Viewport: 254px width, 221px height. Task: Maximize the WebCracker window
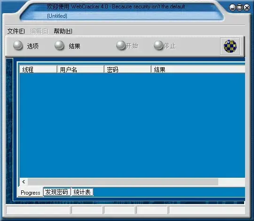point(239,8)
